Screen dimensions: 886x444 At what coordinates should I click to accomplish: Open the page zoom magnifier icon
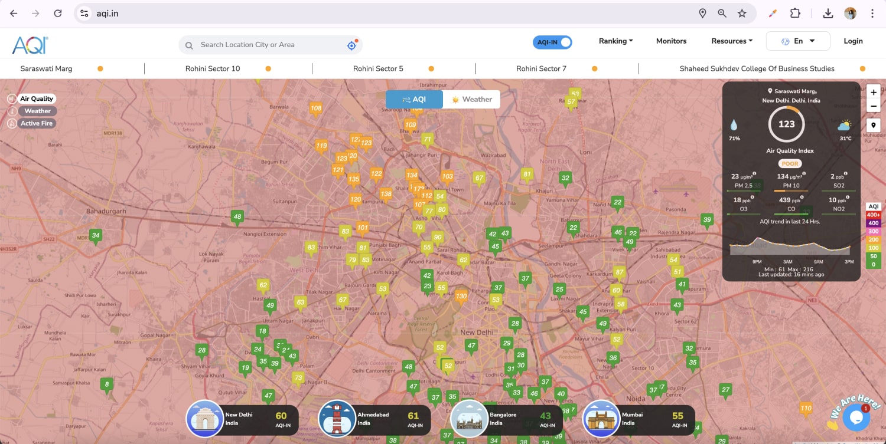722,13
